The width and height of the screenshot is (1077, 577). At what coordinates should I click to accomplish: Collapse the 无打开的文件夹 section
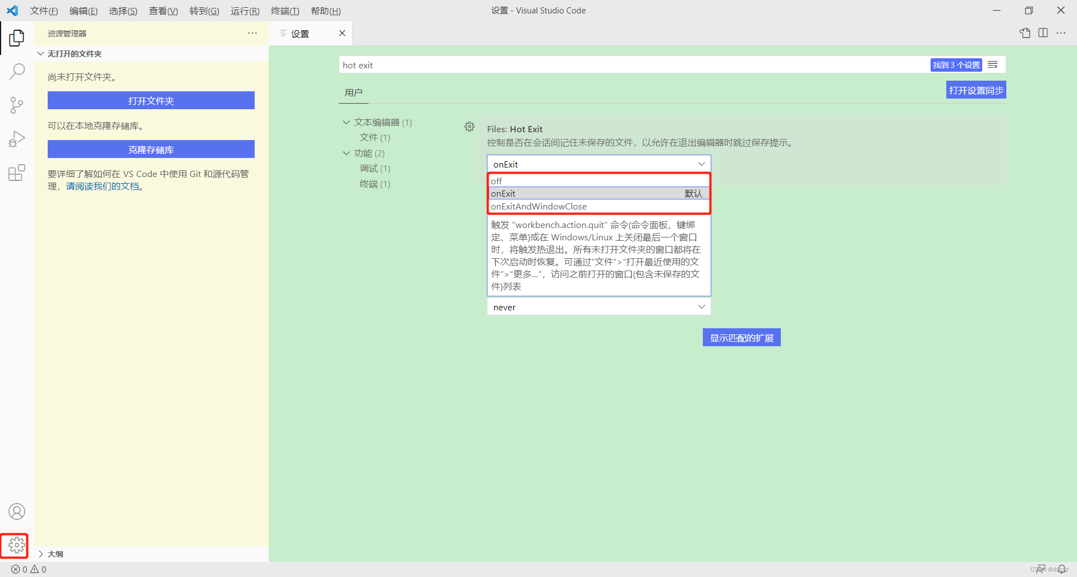(151, 54)
